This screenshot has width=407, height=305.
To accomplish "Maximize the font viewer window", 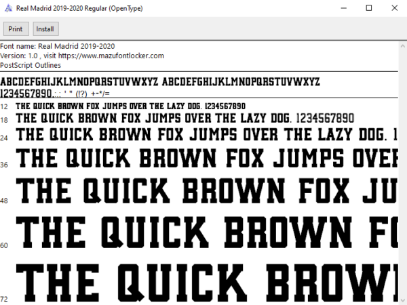I will pos(368,8).
